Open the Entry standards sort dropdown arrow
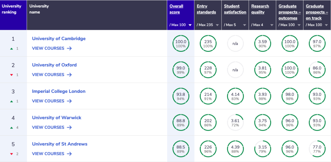Image resolution: width=331 pixels, height=162 pixels. tap(217, 25)
